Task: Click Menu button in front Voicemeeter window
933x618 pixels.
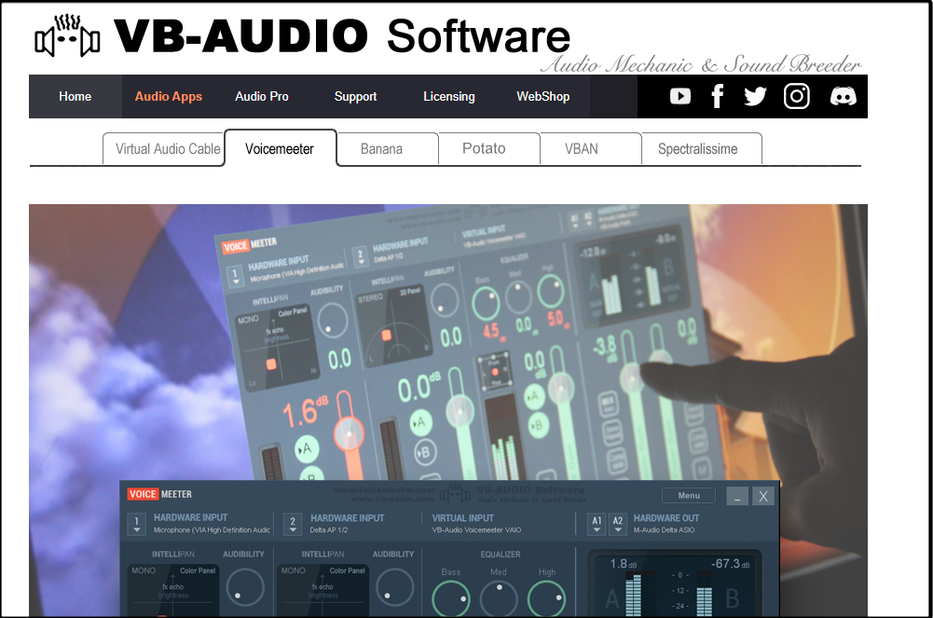Action: pyautogui.click(x=689, y=496)
